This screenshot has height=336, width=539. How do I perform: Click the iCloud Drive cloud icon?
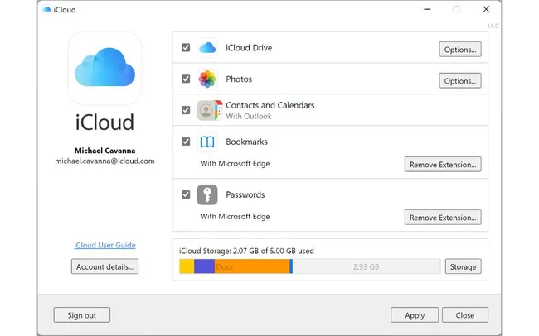click(x=207, y=48)
